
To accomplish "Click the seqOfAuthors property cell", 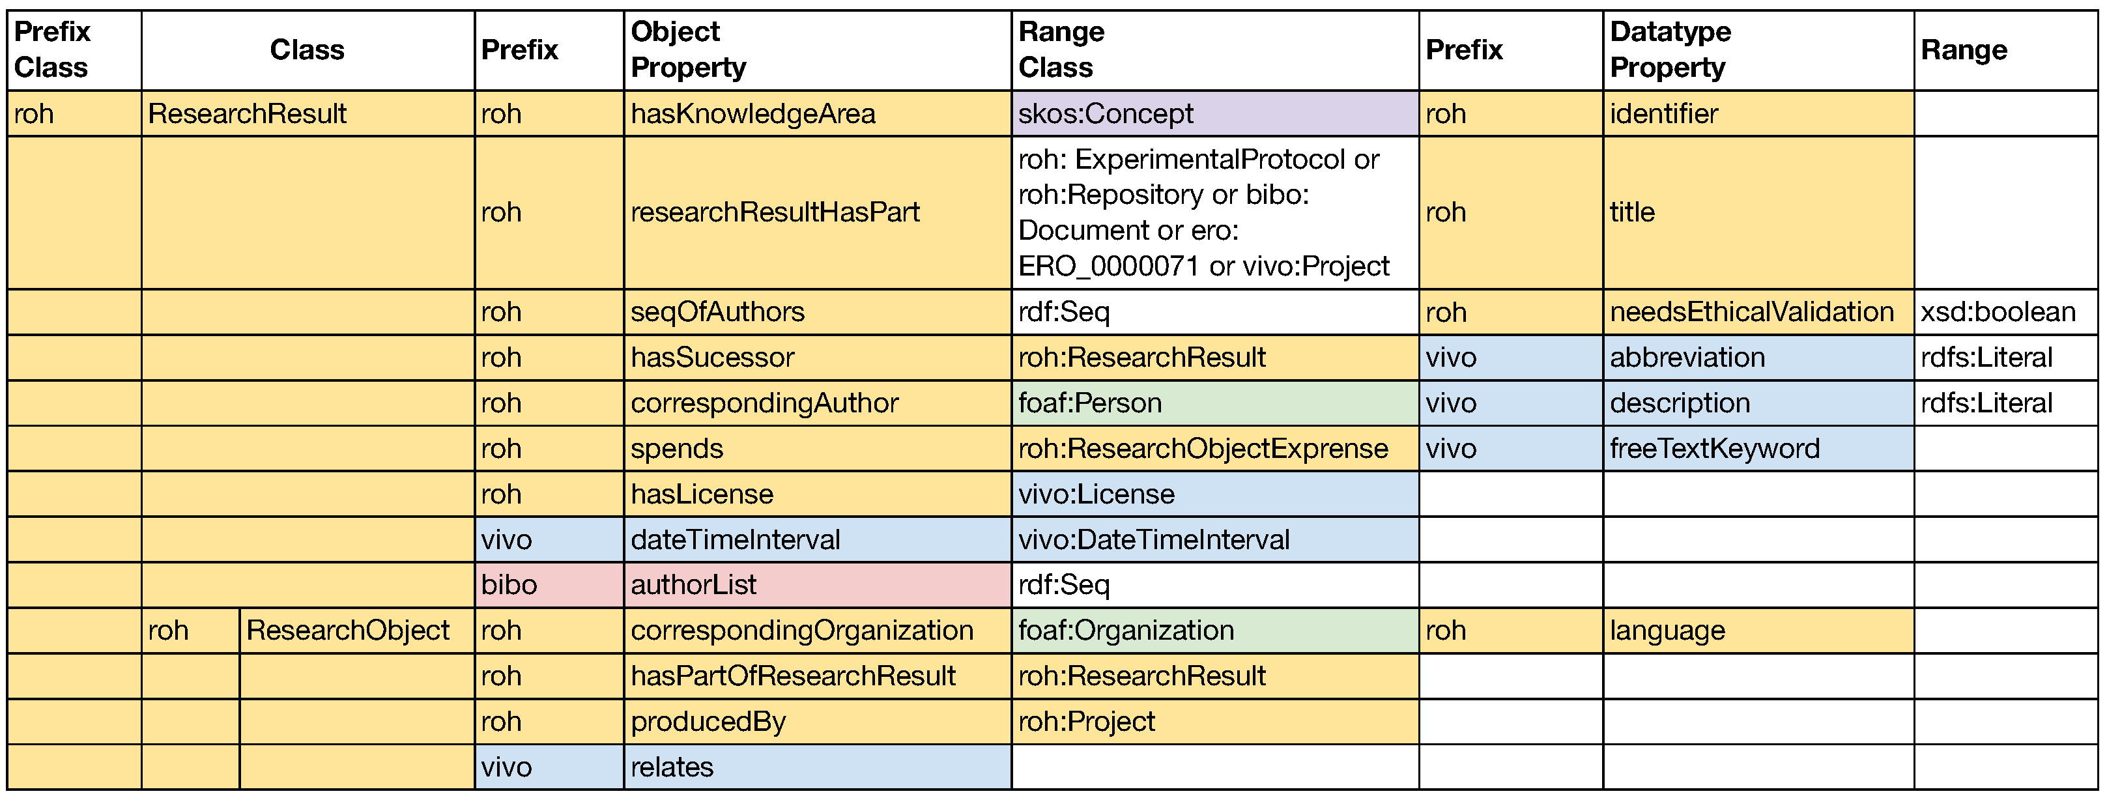I will pos(717,312).
